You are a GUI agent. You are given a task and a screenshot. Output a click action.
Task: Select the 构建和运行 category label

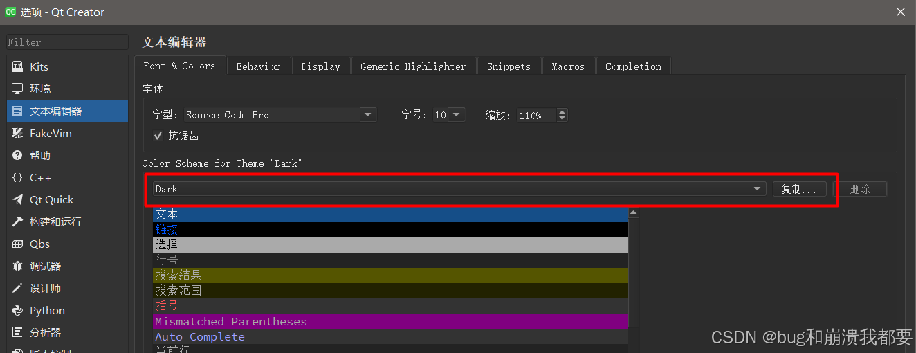pos(55,221)
